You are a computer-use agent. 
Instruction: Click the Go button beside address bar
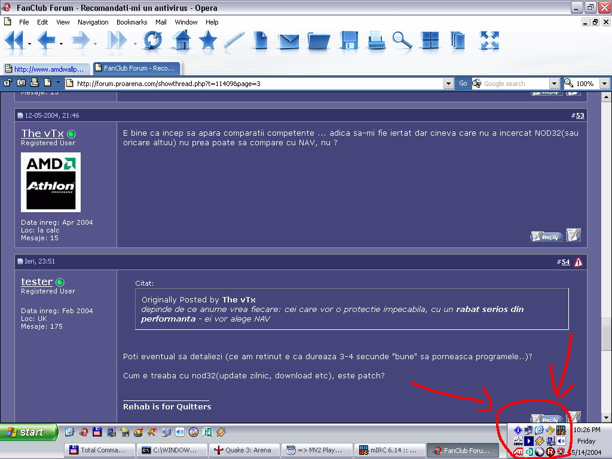pos(463,84)
